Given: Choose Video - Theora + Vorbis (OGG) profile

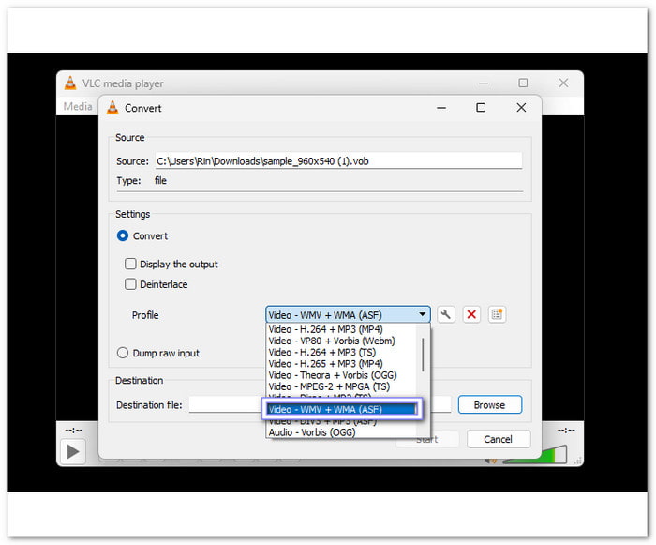Looking at the screenshot, I should coord(341,375).
